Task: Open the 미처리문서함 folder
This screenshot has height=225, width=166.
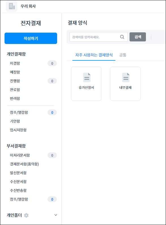Action: [x=20, y=155]
